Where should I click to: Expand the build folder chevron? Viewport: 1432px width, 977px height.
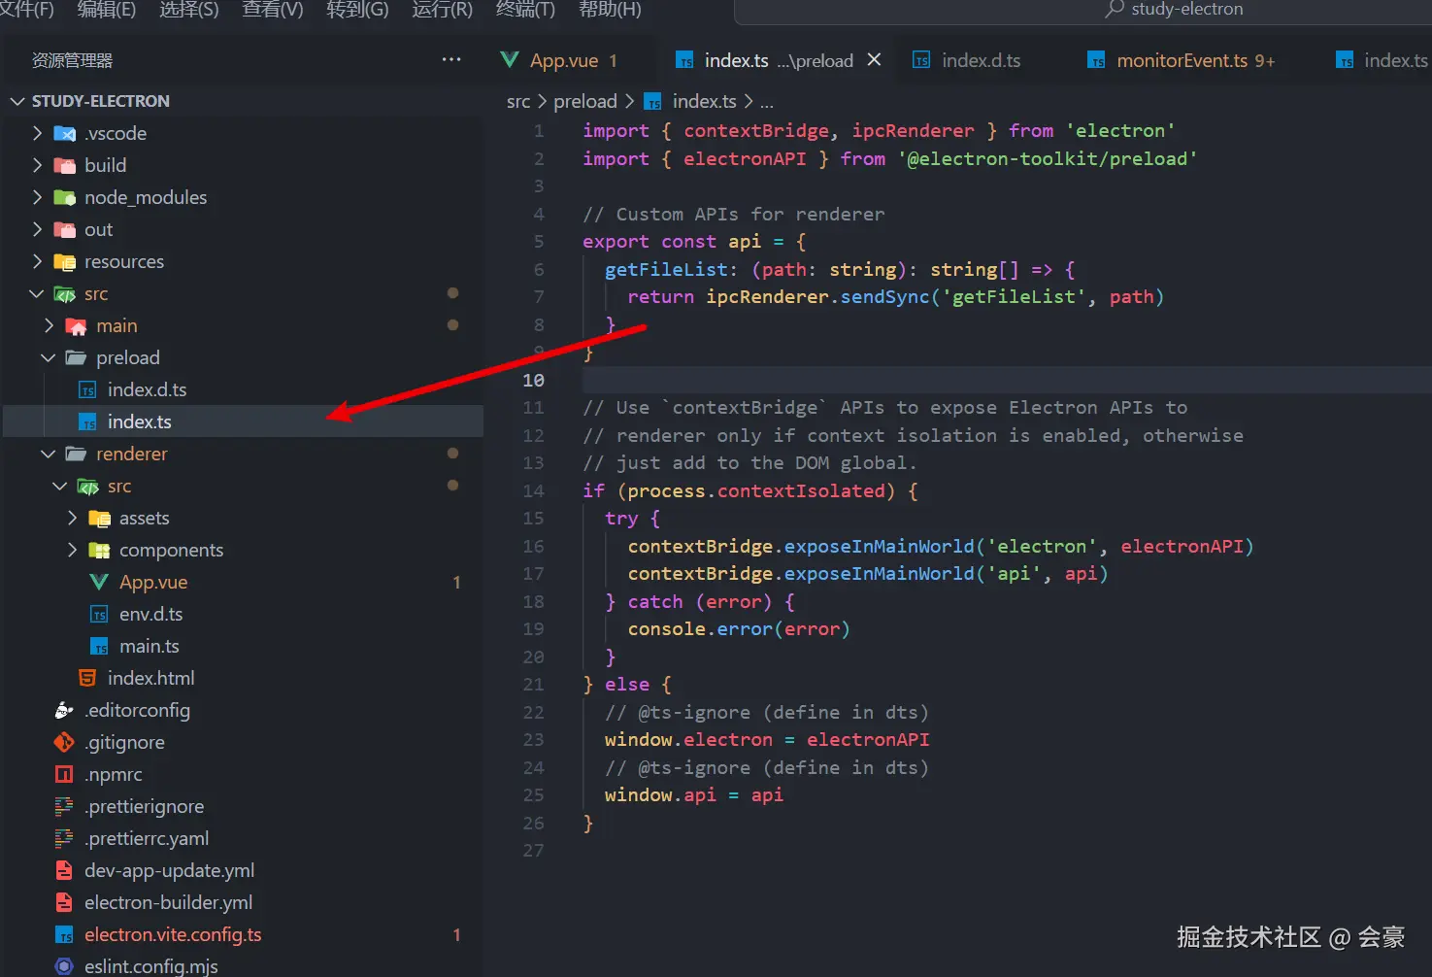click(37, 165)
